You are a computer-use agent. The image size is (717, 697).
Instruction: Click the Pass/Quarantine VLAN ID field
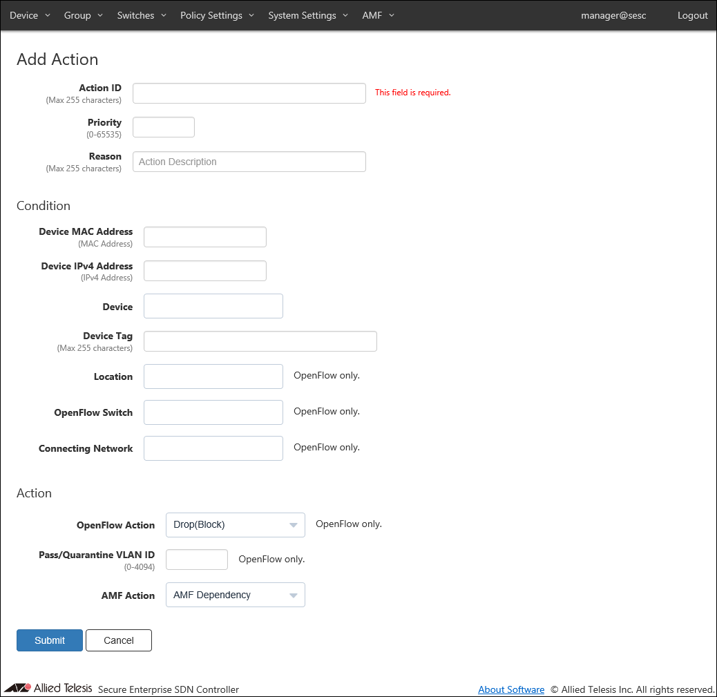197,560
